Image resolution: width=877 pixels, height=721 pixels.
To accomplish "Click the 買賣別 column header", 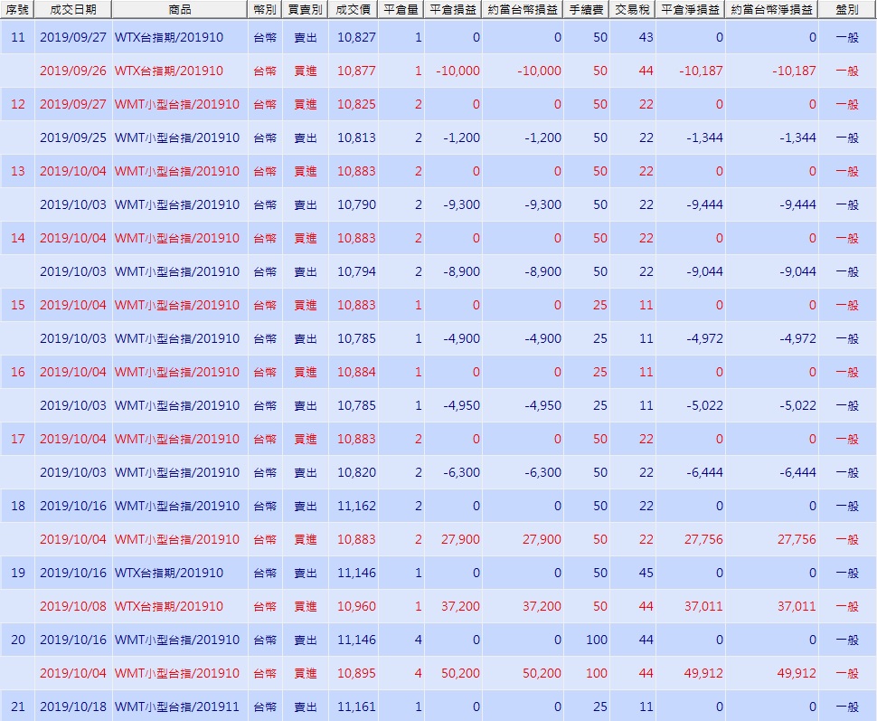I will click(x=305, y=10).
